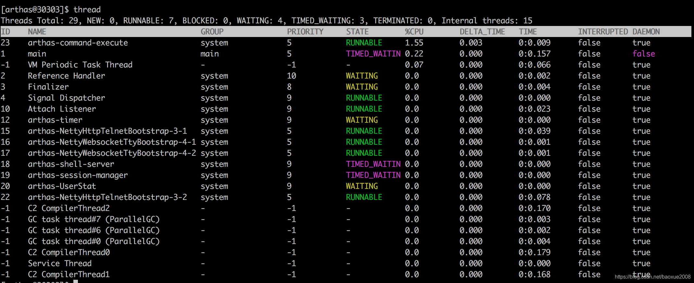This screenshot has height=283, width=694.
Task: Click RUNNABLE state of Signal Dispatcher
Action: 364,98
